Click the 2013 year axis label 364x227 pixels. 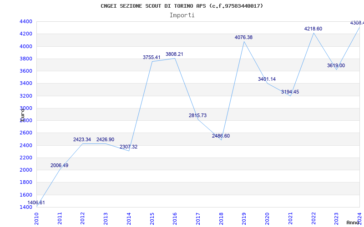(x=106, y=218)
